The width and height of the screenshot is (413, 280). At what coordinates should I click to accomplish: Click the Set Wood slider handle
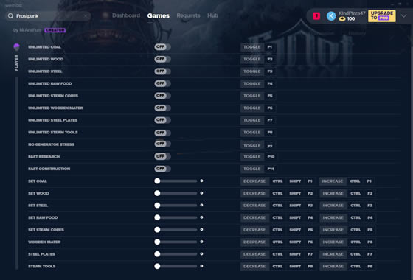point(157,193)
